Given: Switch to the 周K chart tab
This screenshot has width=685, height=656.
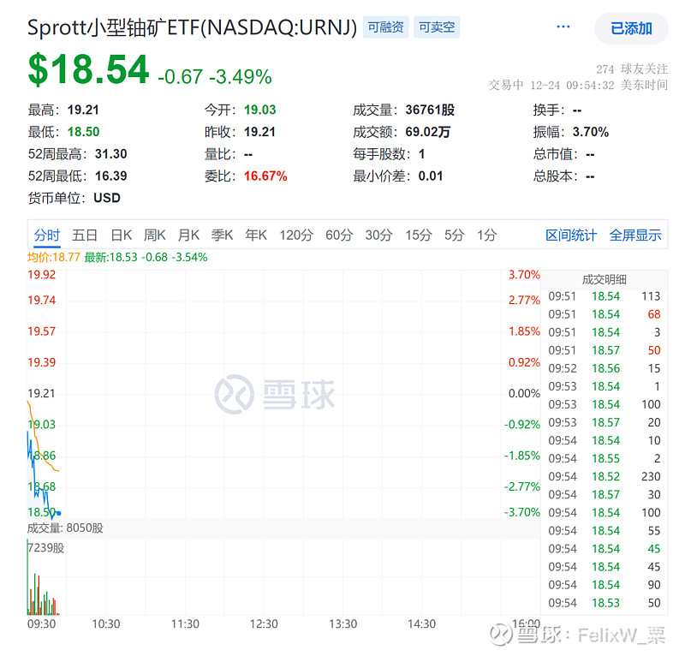Looking at the screenshot, I should [155, 236].
